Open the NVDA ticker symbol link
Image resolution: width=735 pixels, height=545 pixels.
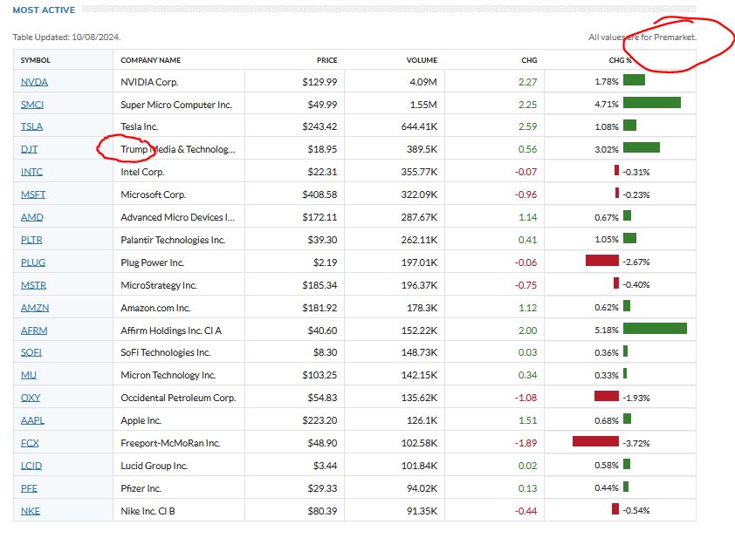(x=34, y=82)
